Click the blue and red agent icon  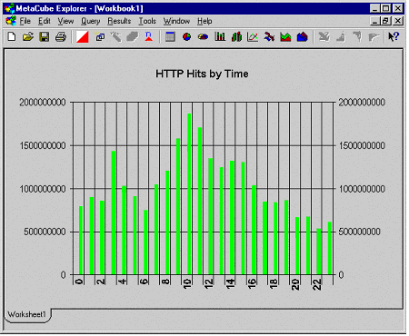(149, 37)
